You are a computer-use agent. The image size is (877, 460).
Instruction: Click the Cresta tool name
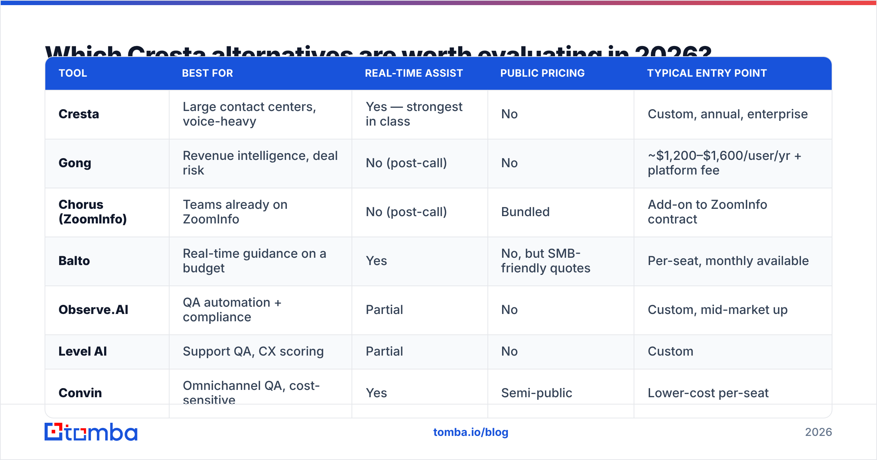tap(79, 114)
